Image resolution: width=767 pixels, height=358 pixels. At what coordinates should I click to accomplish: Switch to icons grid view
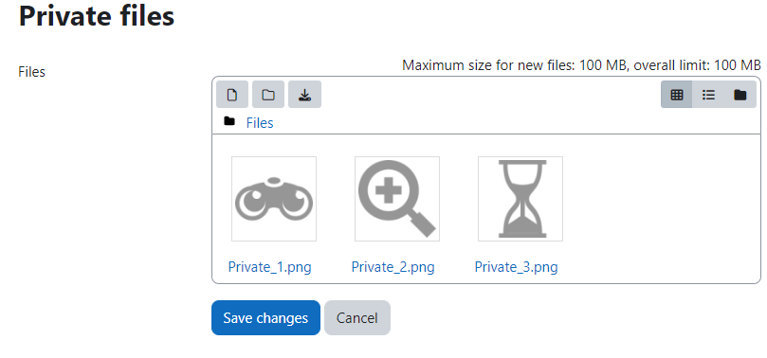click(x=677, y=95)
